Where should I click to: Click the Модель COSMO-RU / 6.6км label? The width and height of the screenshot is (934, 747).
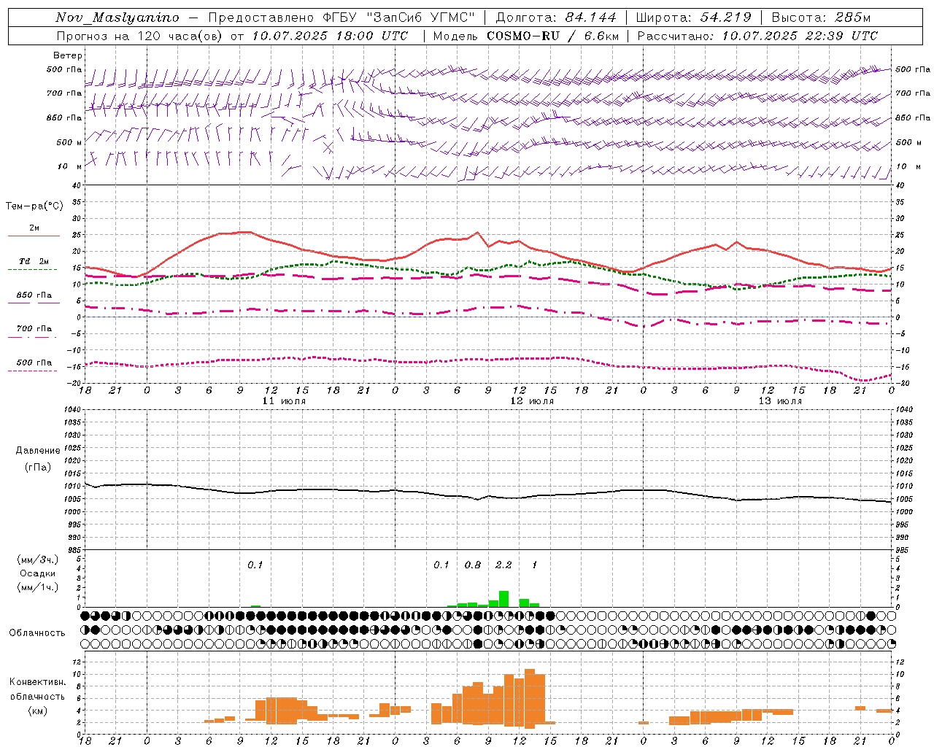tap(526, 36)
